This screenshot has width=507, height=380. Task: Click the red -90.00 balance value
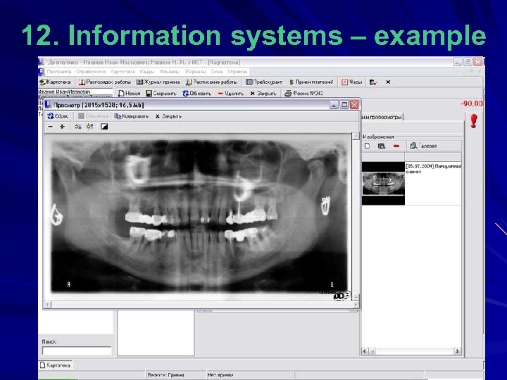click(471, 103)
